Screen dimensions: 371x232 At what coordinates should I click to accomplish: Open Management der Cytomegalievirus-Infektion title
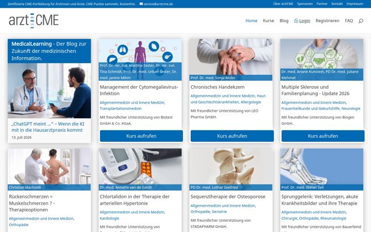[x=139, y=90]
